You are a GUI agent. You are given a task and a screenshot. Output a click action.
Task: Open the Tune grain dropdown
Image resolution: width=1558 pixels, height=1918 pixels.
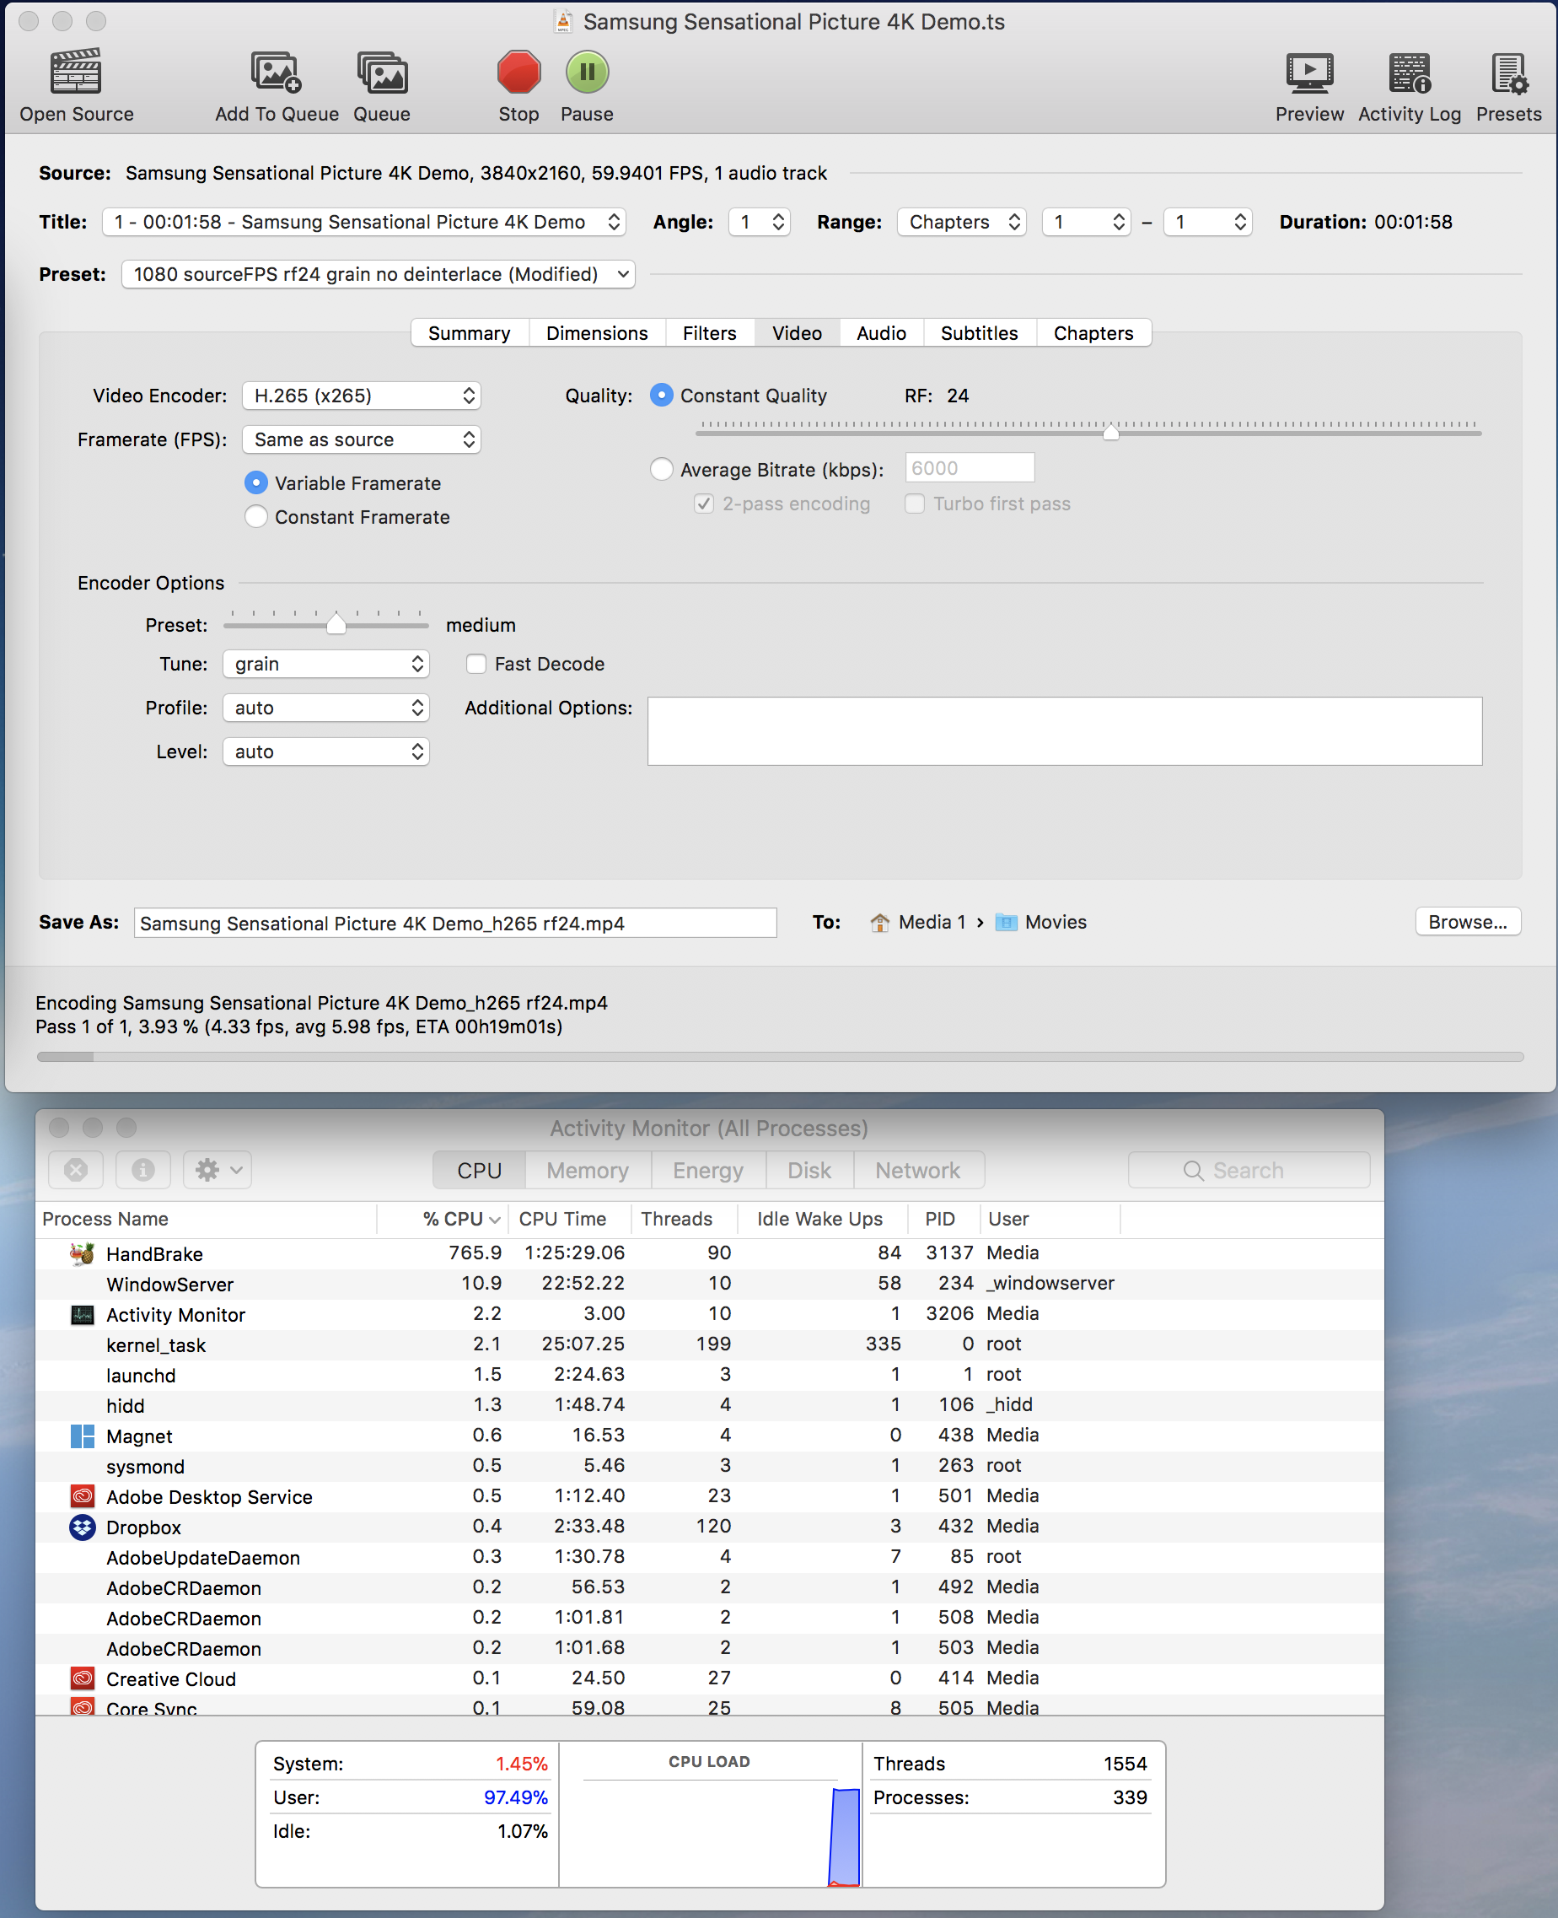pos(325,664)
